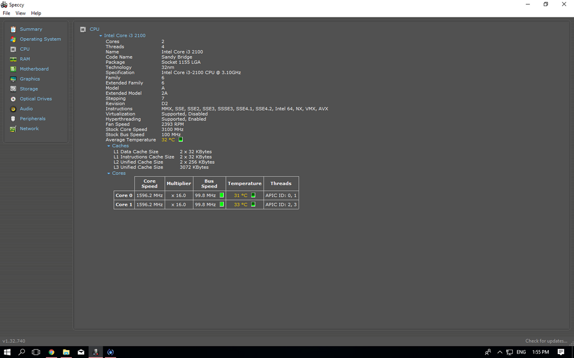Click the CPU chip icon in sidebar
Viewport: 574px width, 358px height.
[x=13, y=49]
